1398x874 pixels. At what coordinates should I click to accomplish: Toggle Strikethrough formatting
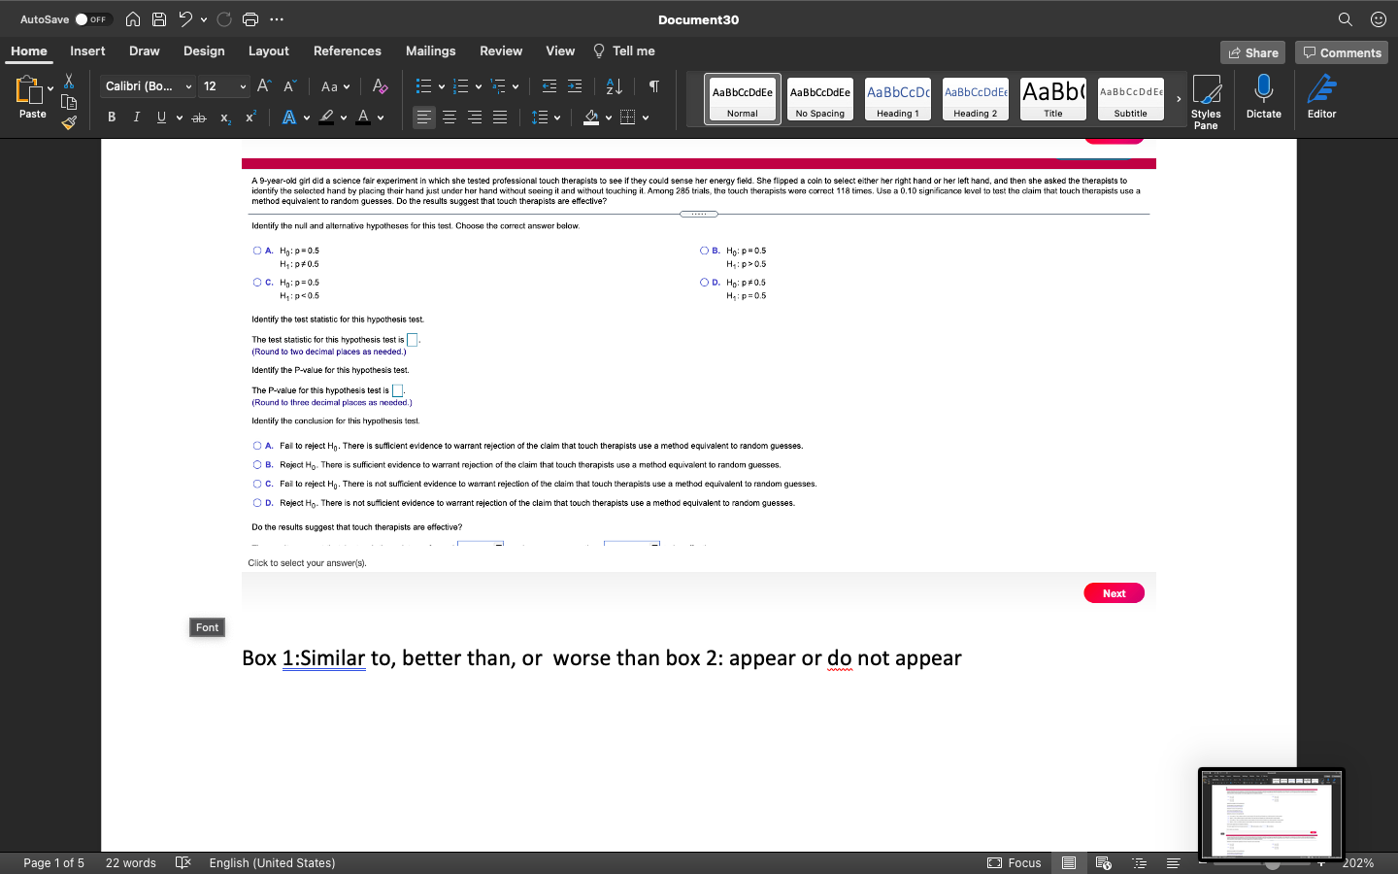click(x=199, y=118)
